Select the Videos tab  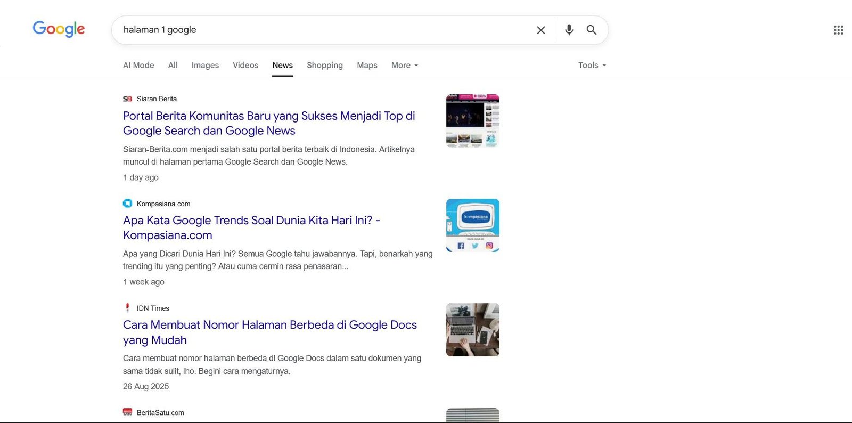coord(245,65)
